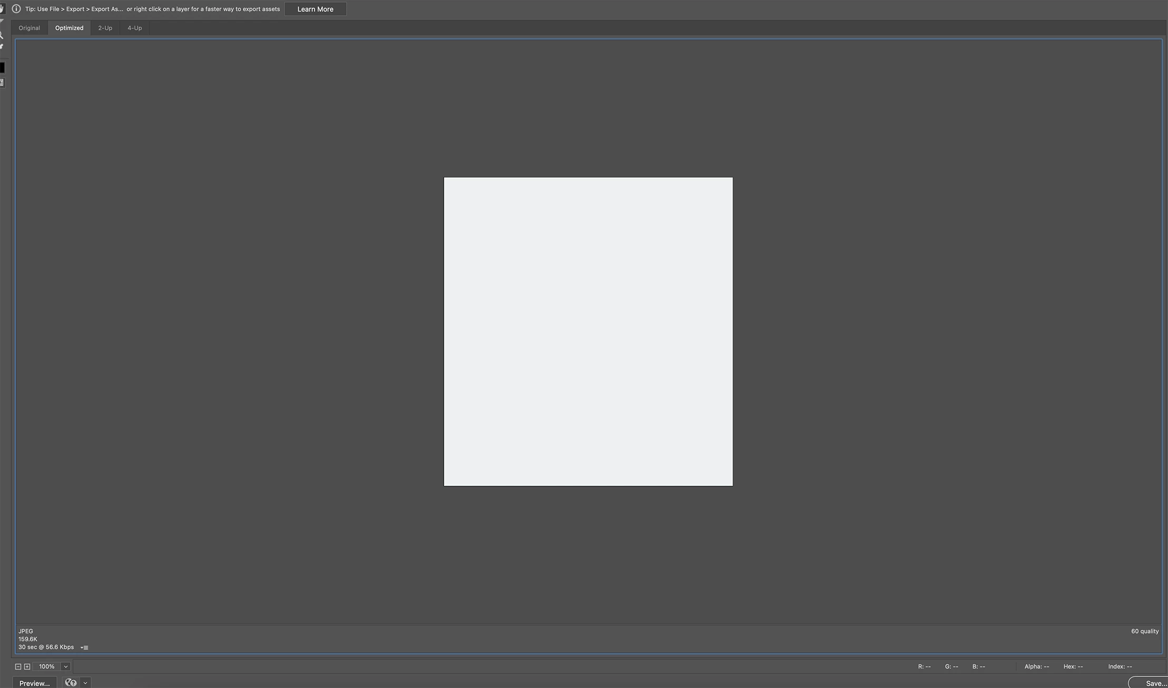The height and width of the screenshot is (688, 1168).
Task: Click the browser preview globe icon
Action: click(x=71, y=683)
